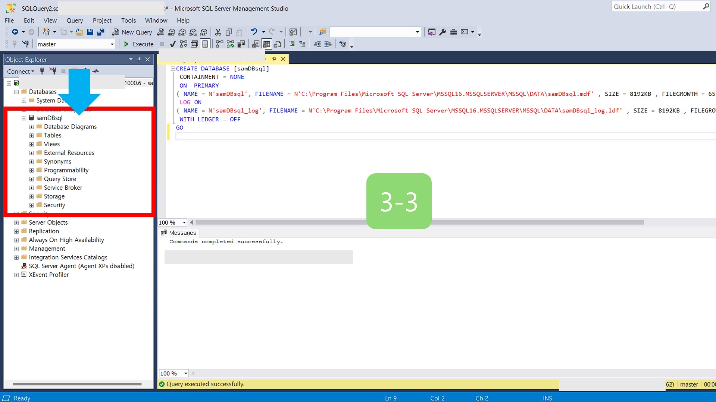Click the Open File folder icon

tap(79, 32)
